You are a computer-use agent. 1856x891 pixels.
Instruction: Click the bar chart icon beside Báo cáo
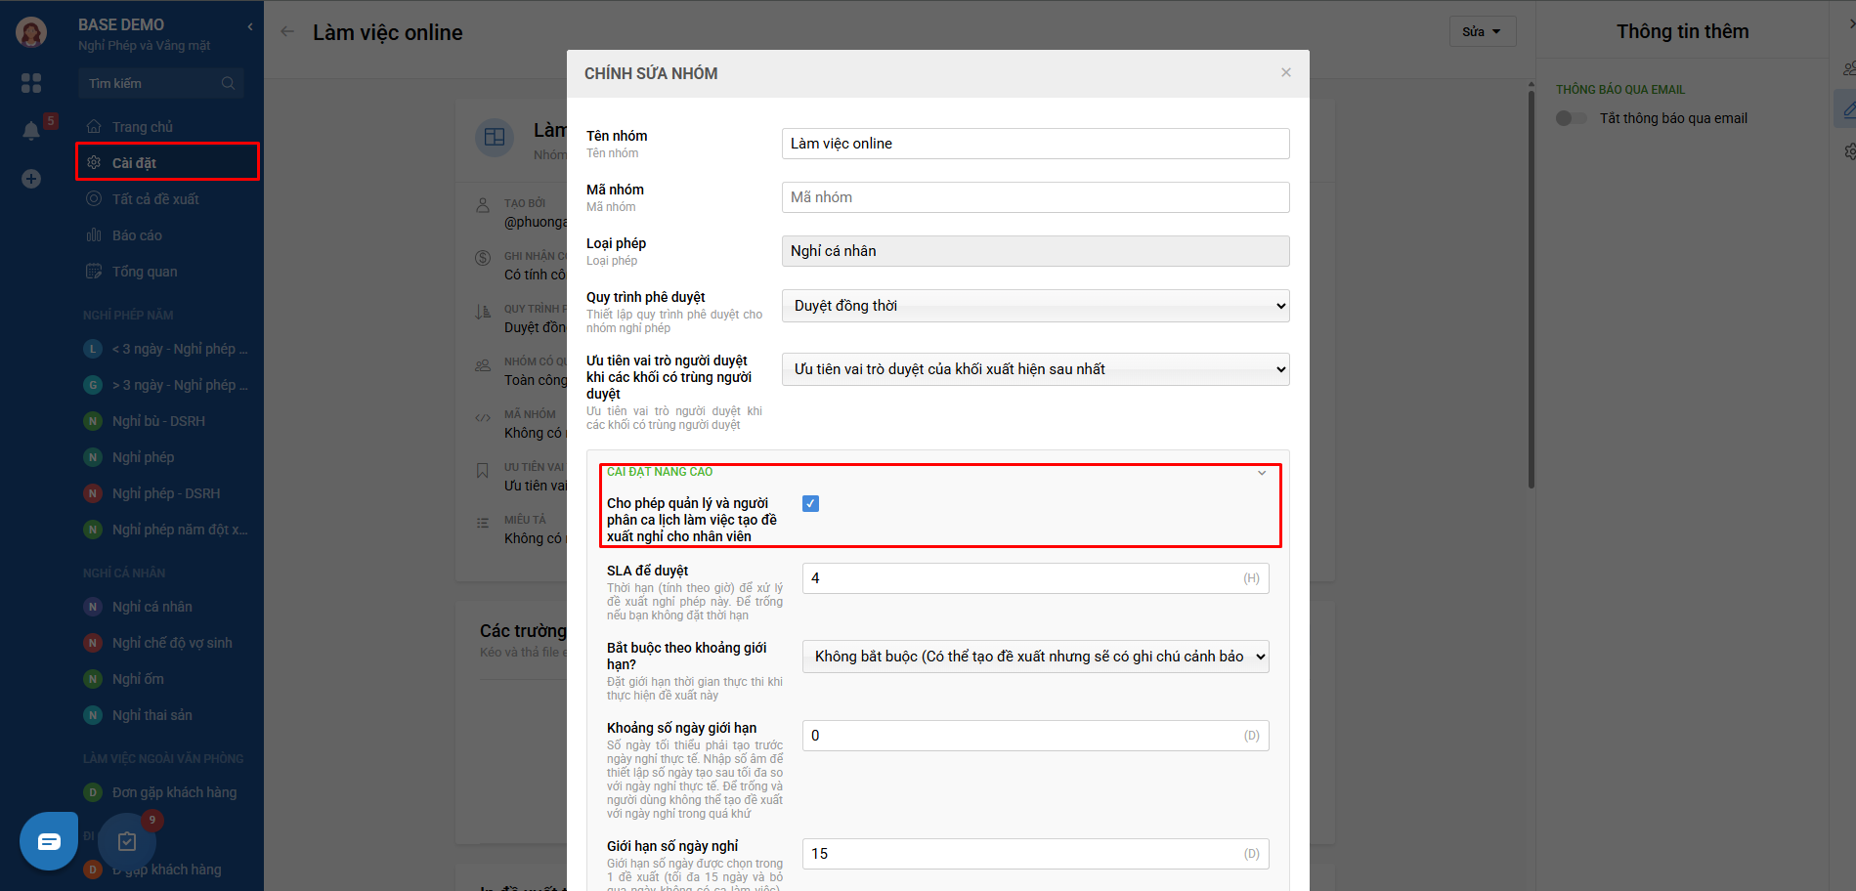click(94, 234)
